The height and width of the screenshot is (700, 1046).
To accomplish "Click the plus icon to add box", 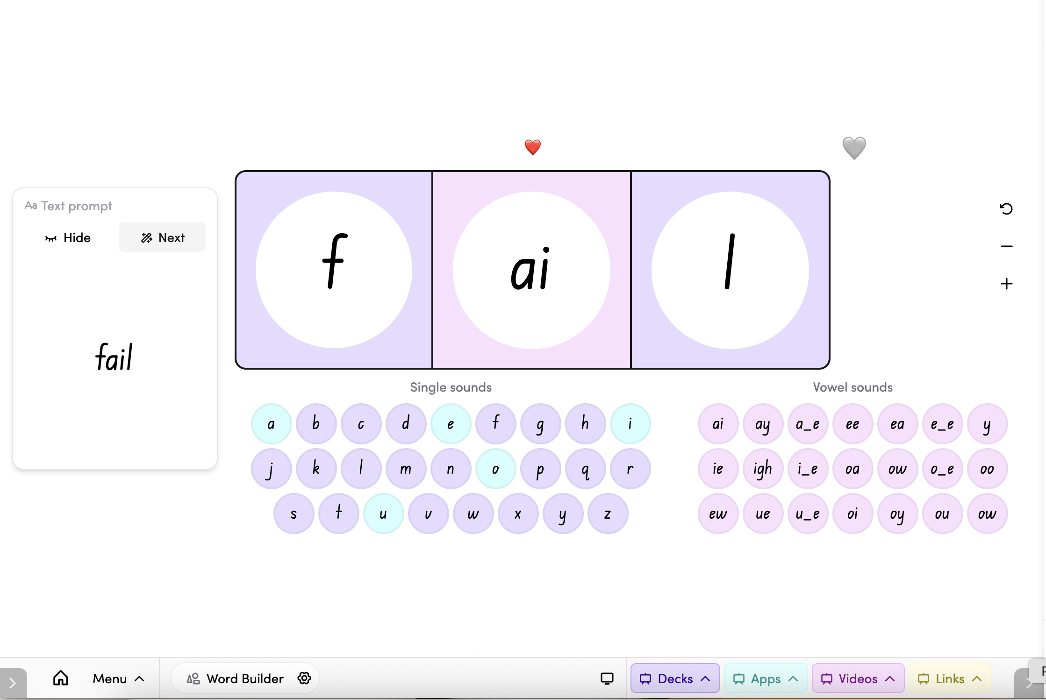I will pos(1006,284).
